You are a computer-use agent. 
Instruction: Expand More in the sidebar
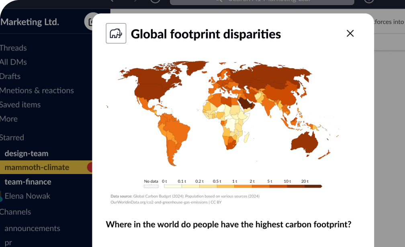point(9,119)
